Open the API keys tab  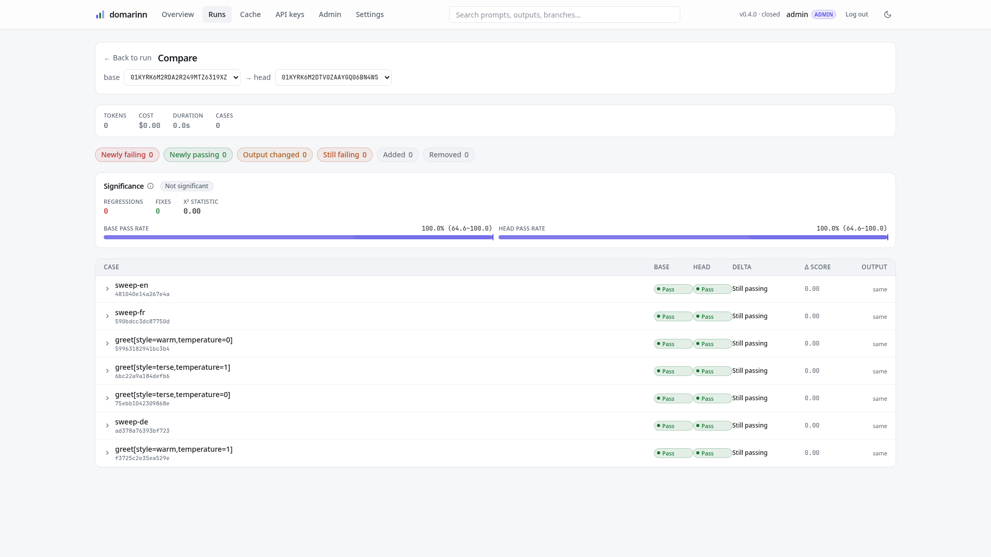(290, 14)
